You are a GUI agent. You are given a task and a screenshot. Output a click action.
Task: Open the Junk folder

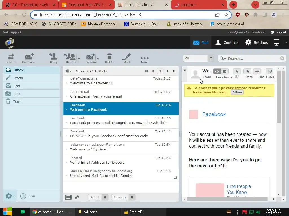point(31,94)
